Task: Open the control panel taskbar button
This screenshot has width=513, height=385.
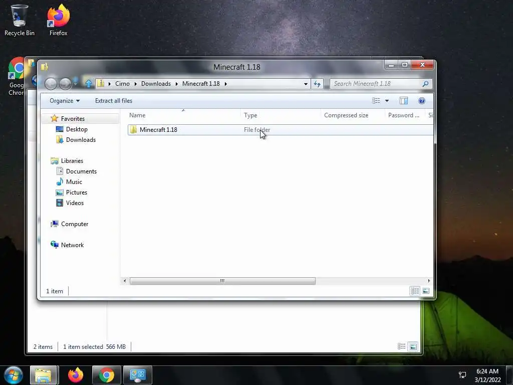Action: 138,375
